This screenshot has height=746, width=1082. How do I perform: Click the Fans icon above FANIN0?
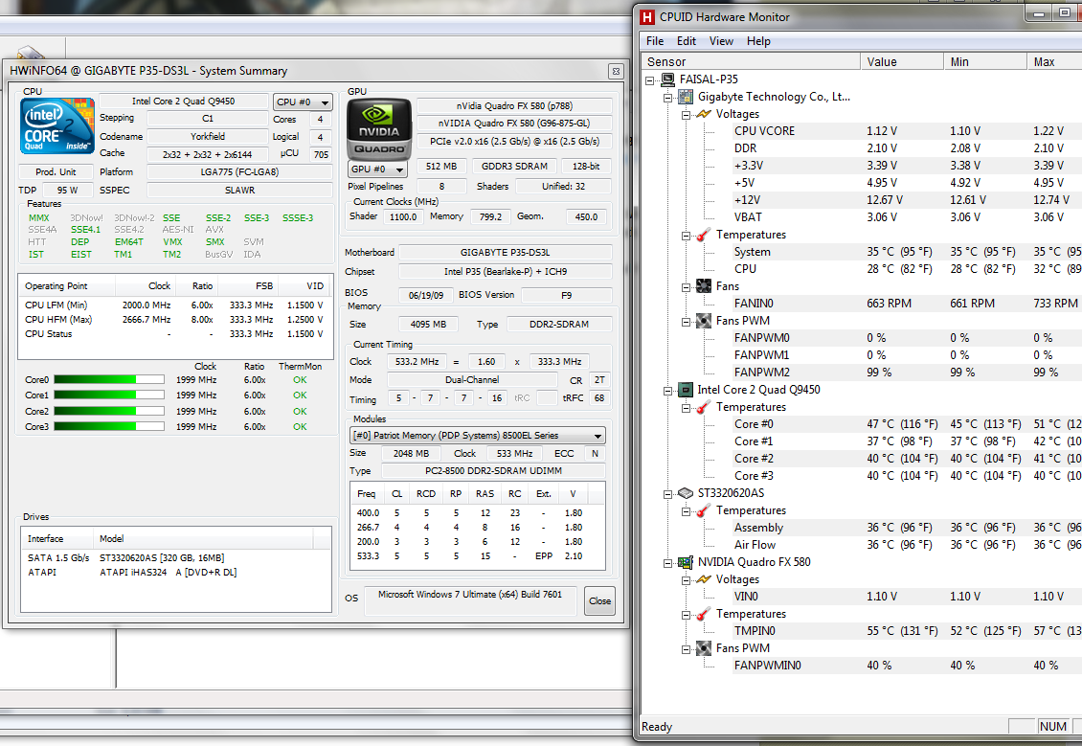coord(703,286)
